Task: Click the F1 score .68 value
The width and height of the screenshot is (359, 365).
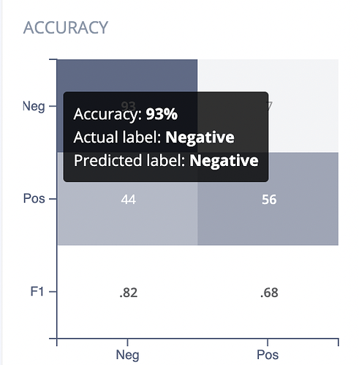Action: click(x=269, y=293)
